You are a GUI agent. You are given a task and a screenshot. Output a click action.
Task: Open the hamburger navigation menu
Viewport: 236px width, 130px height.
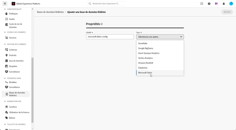5,4
